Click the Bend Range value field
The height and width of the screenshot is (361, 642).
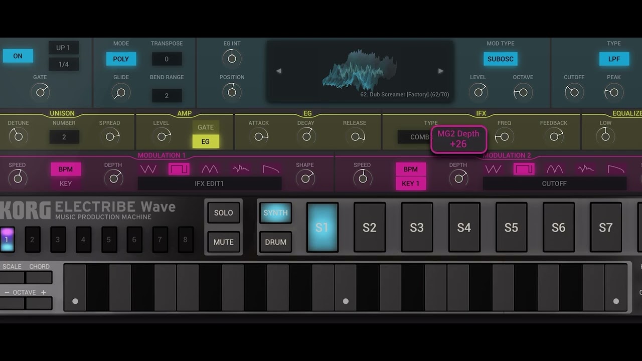pyautogui.click(x=167, y=95)
